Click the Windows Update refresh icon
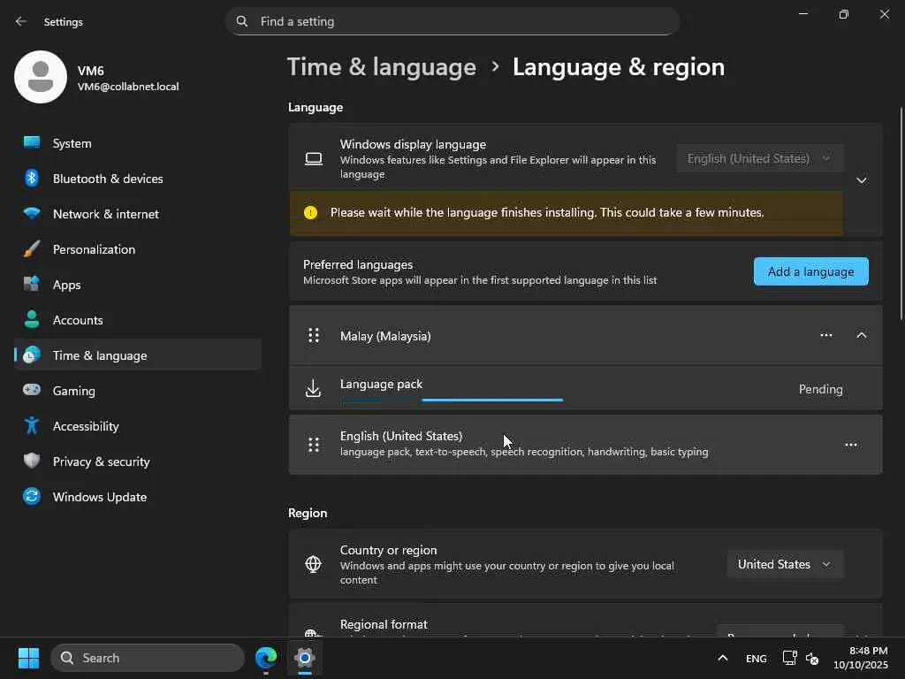The width and height of the screenshot is (905, 679). 32,497
